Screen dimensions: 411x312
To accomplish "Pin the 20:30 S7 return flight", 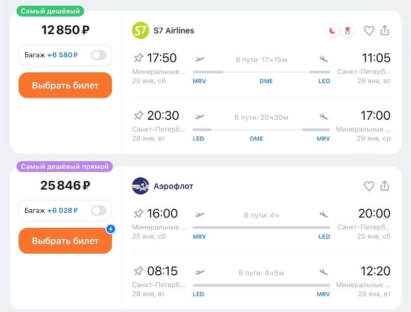I will (138, 115).
